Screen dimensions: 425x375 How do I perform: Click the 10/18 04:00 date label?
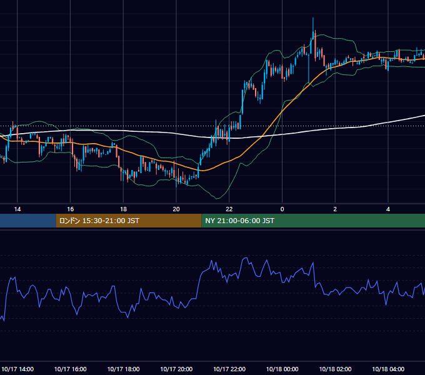[388, 369]
